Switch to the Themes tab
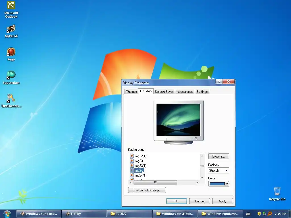The height and width of the screenshot is (218, 291). coord(131,92)
